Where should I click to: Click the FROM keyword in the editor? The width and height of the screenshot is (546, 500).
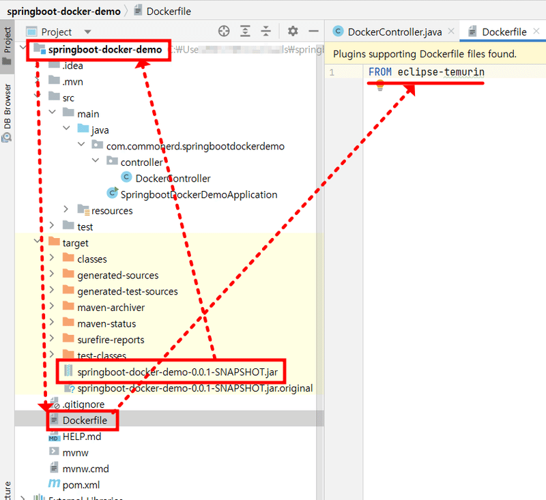(380, 72)
